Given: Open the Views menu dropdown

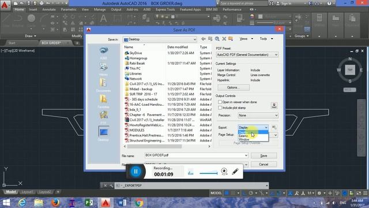Looking at the screenshot, I should tap(246, 39).
